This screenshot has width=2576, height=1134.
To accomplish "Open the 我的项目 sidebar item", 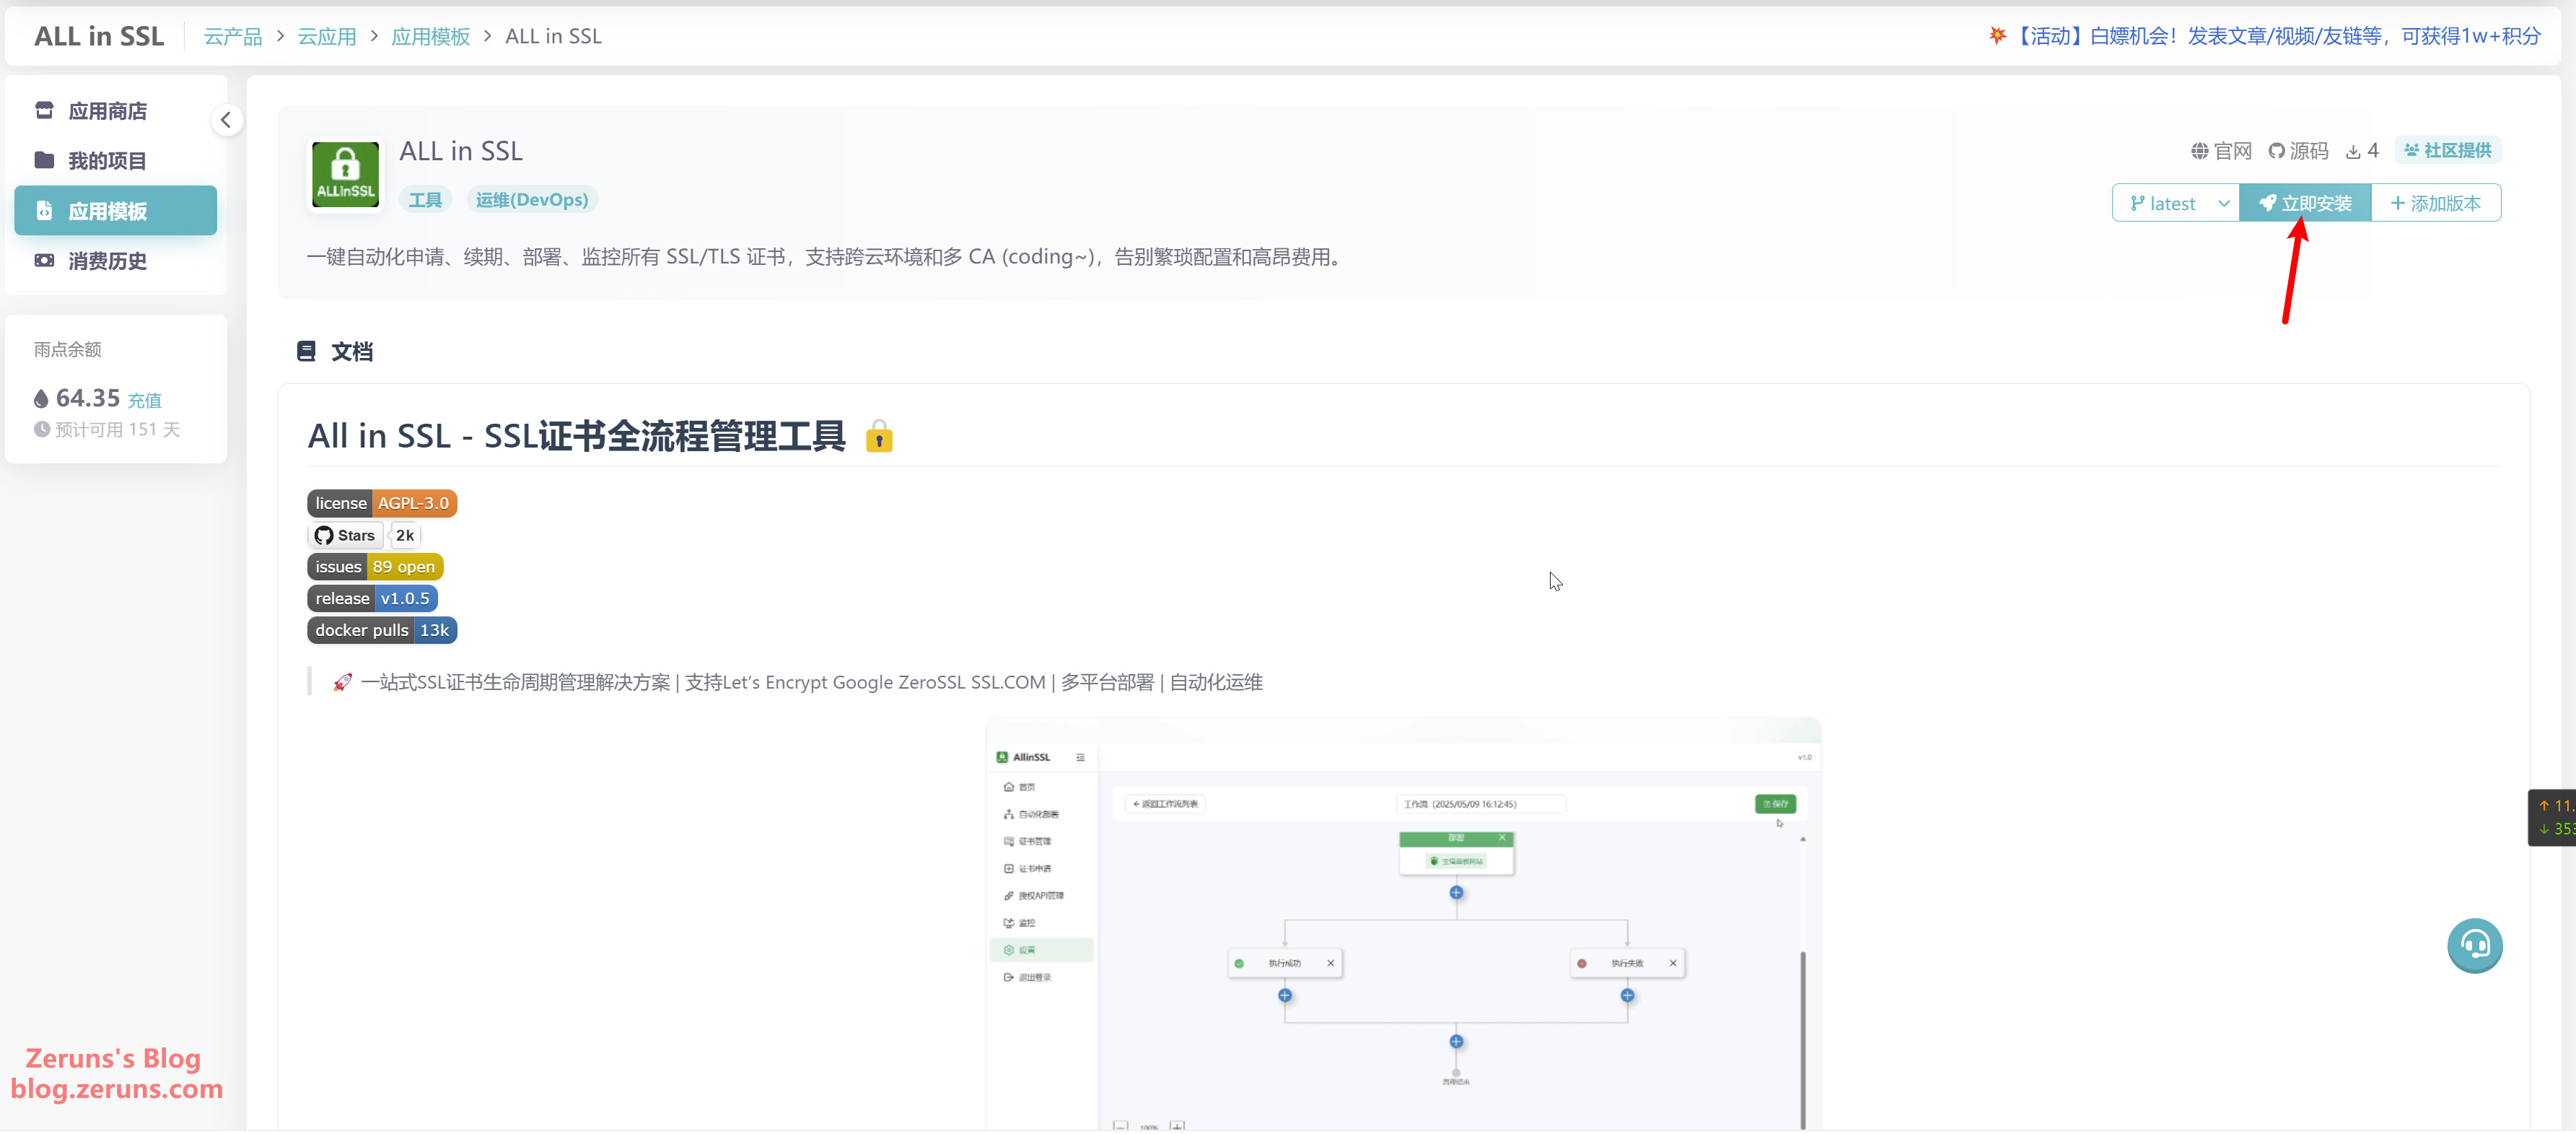I will [x=115, y=161].
